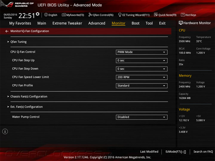Click Search on FAQ
Screen dimensions: 215x161
[203, 152]
